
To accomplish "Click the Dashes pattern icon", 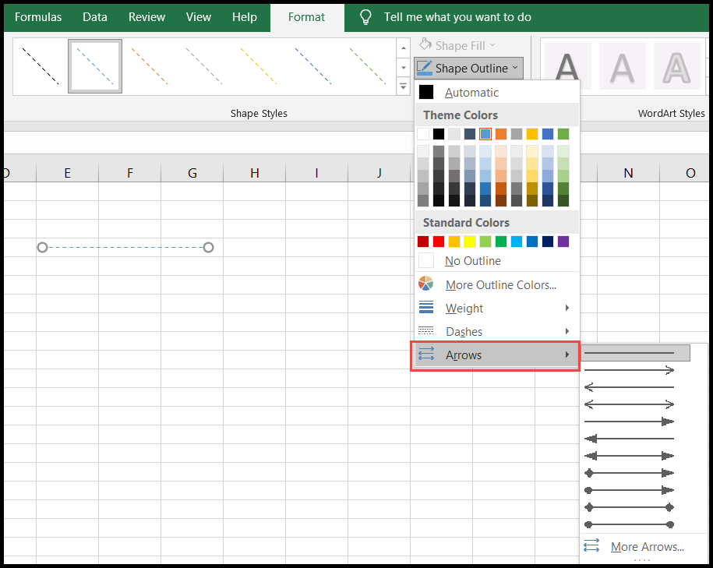I will coord(425,330).
